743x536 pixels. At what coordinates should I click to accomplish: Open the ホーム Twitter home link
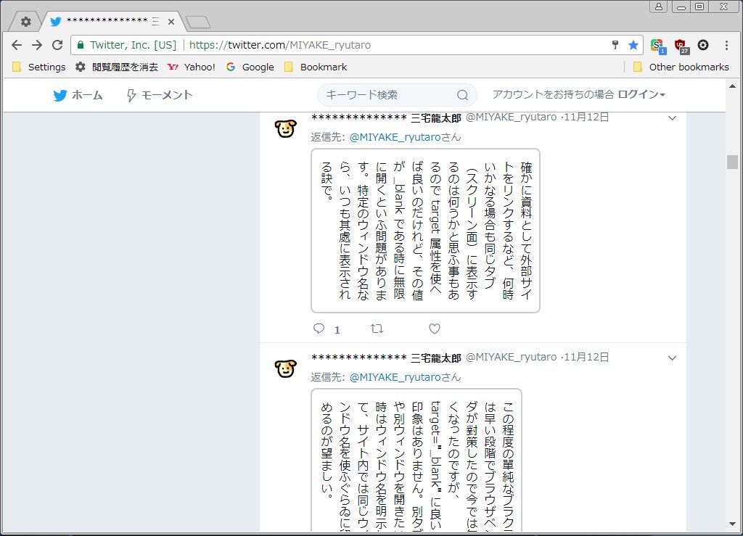pos(78,95)
